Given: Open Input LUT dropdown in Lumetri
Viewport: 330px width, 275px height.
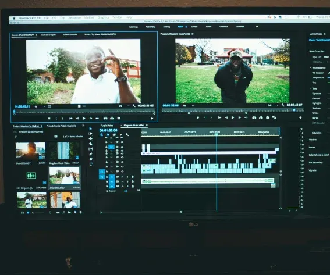Looking at the screenshot, I should (326, 57).
